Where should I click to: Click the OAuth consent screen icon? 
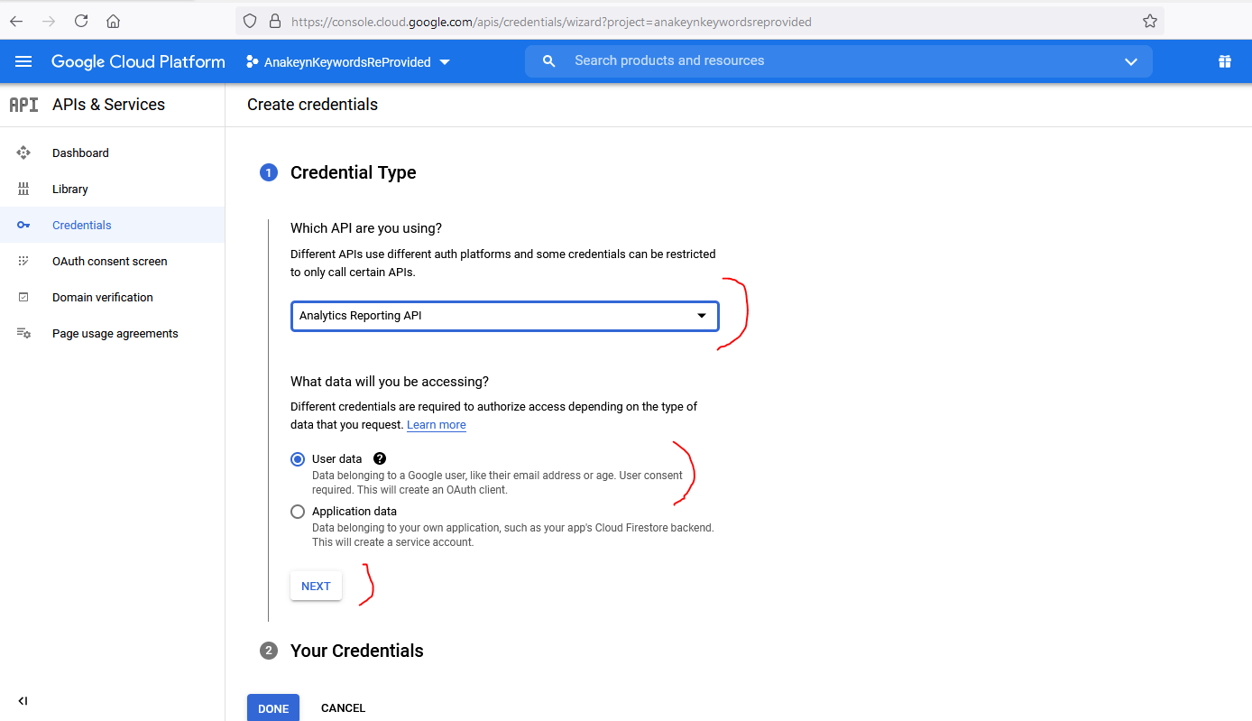click(x=23, y=262)
